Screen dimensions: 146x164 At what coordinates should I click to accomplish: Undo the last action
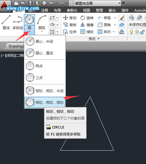[51, 3]
